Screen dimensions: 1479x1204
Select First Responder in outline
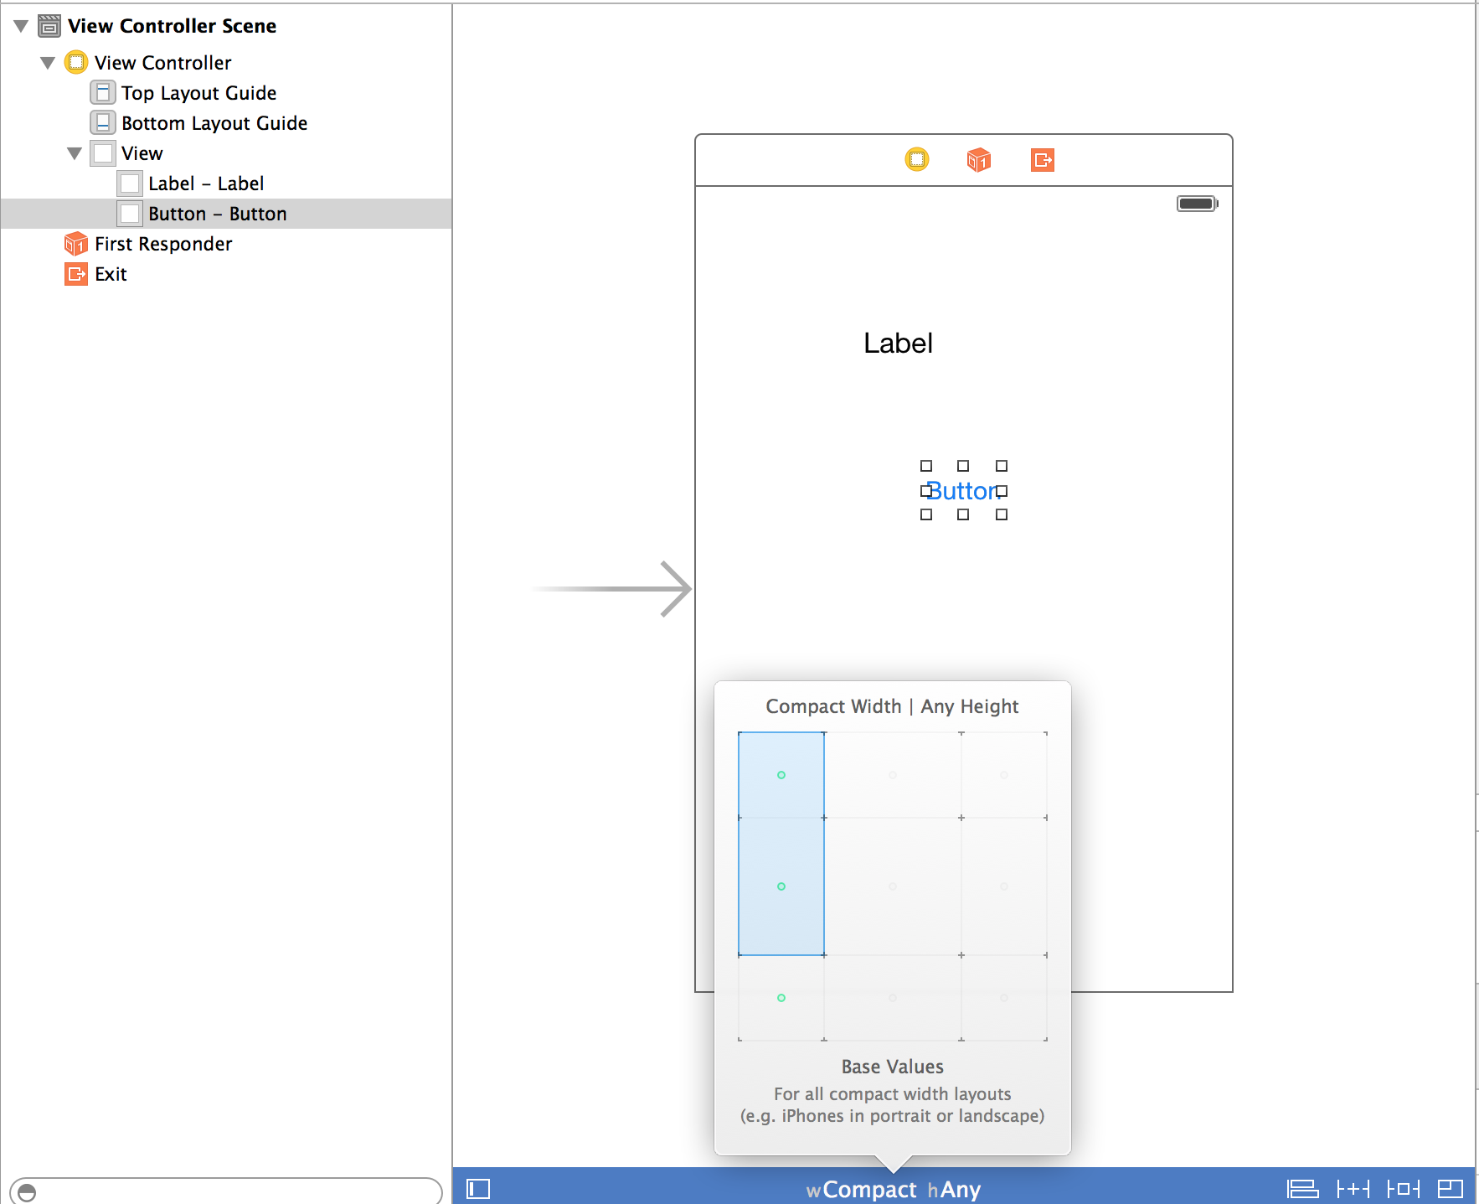(163, 244)
